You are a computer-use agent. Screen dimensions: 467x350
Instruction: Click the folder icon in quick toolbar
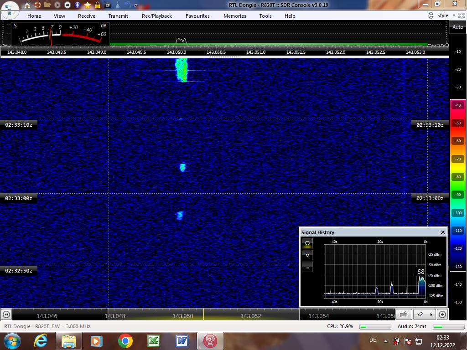(x=47, y=5)
